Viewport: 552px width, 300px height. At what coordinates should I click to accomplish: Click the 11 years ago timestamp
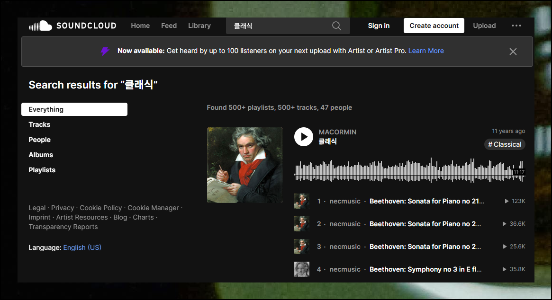pos(508,131)
